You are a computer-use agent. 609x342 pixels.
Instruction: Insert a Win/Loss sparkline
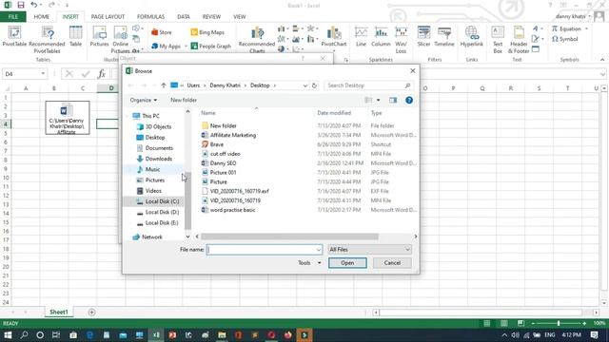(401, 39)
